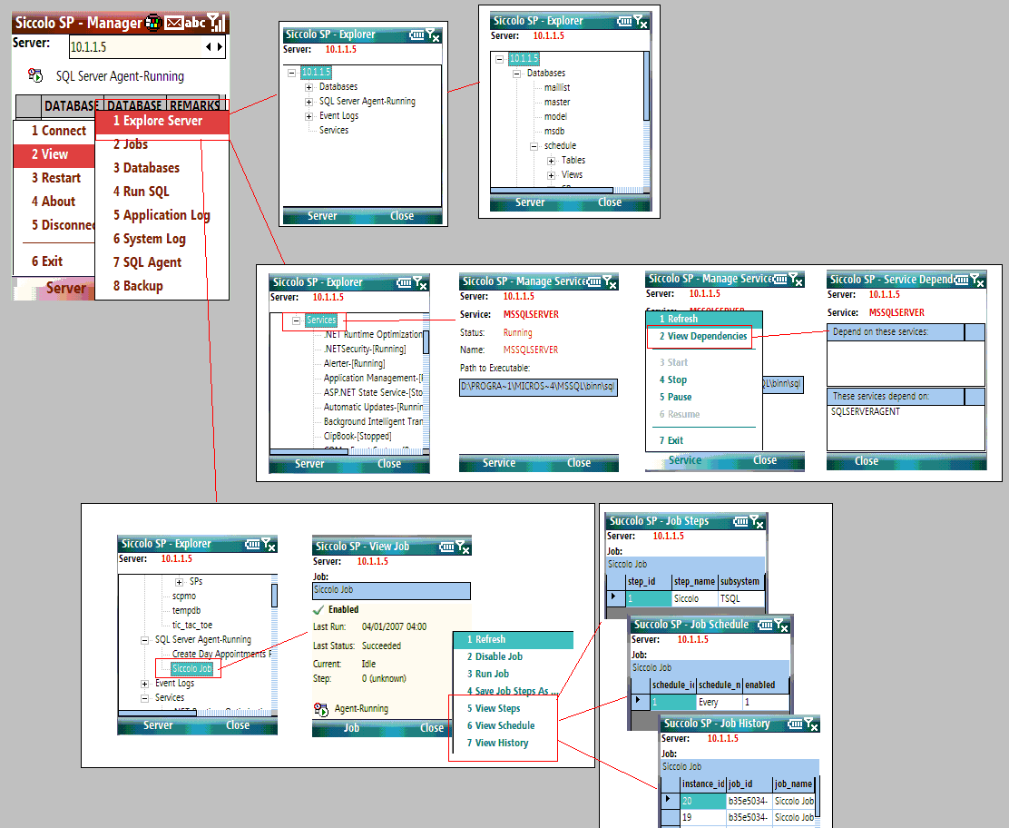This screenshot has width=1009, height=828.
Task: Click step_name column header in Job Steps
Action: [694, 581]
